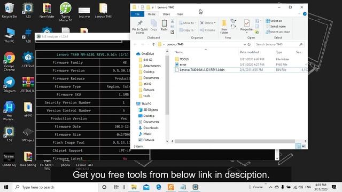
Task: Click the horizontal scrollbar in file list
Action: click(235, 141)
